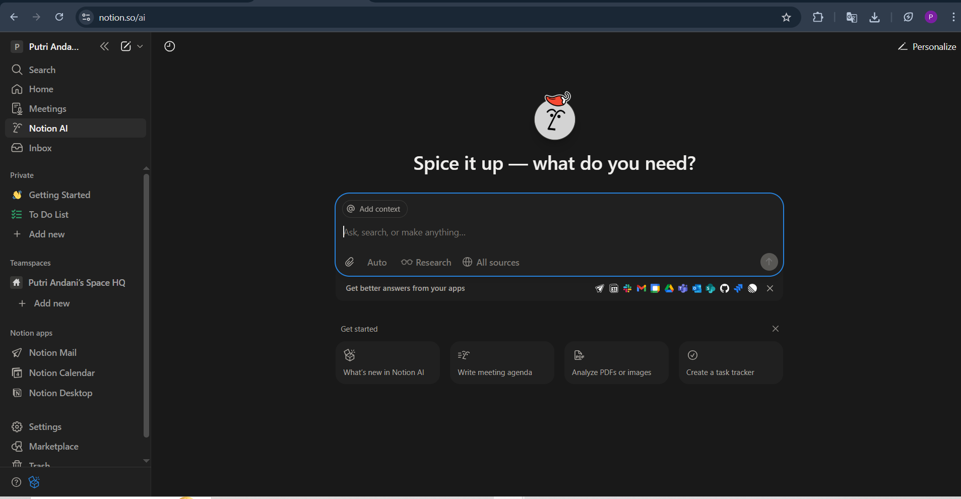Go to Meetings in the sidebar
Image resolution: width=961 pixels, height=499 pixels.
pyautogui.click(x=47, y=108)
